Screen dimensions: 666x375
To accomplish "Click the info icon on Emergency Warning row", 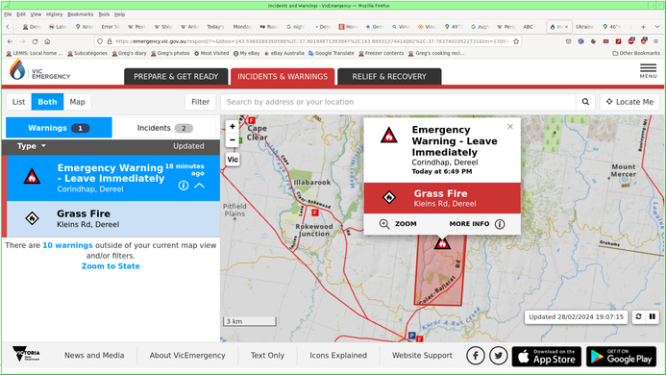I will pyautogui.click(x=183, y=186).
